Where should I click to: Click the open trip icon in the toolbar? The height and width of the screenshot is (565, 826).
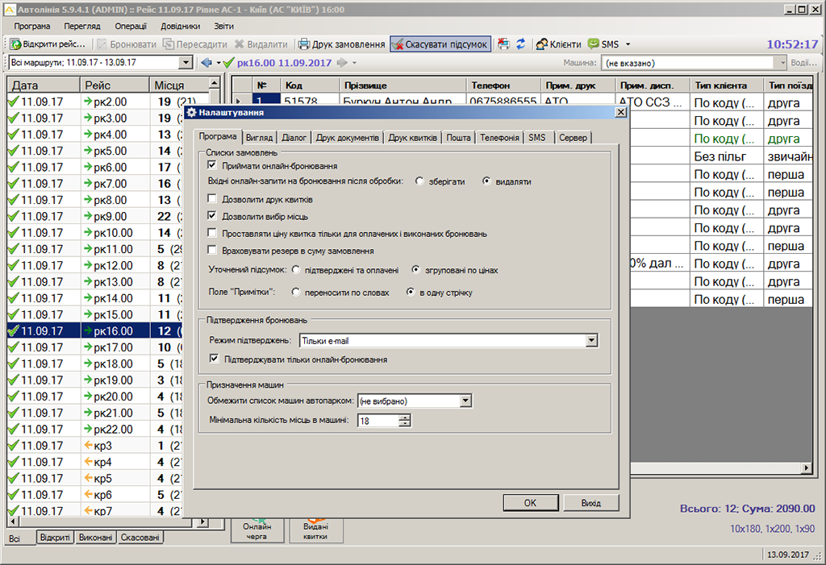(x=16, y=44)
